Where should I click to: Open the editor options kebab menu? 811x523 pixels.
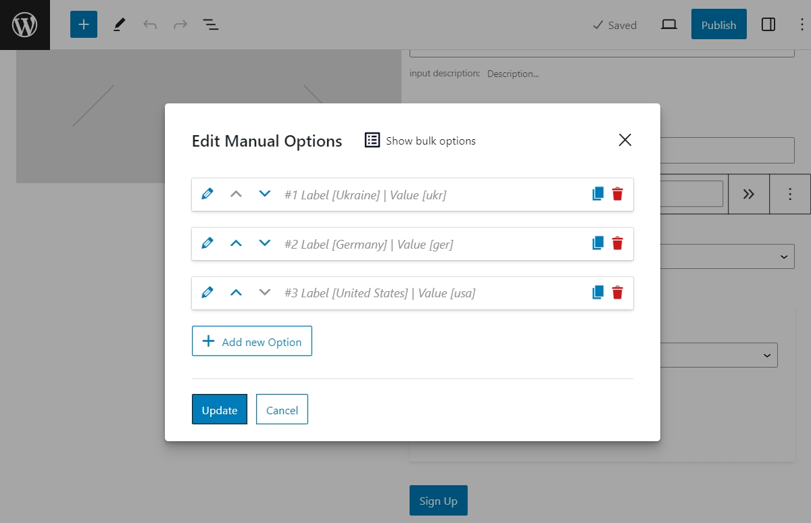point(801,25)
